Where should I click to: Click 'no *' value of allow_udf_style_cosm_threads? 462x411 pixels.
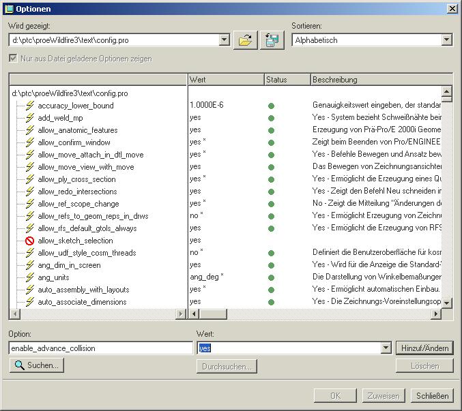197,252
